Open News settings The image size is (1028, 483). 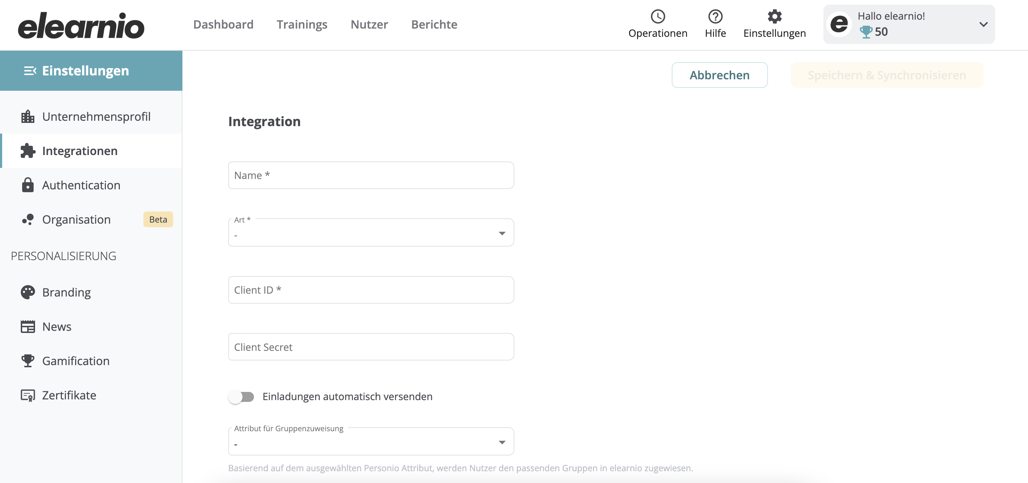point(91,327)
